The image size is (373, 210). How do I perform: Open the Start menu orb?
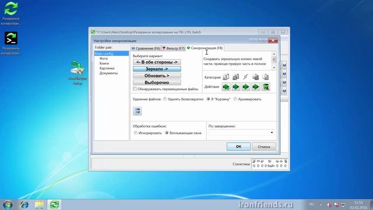(8, 205)
